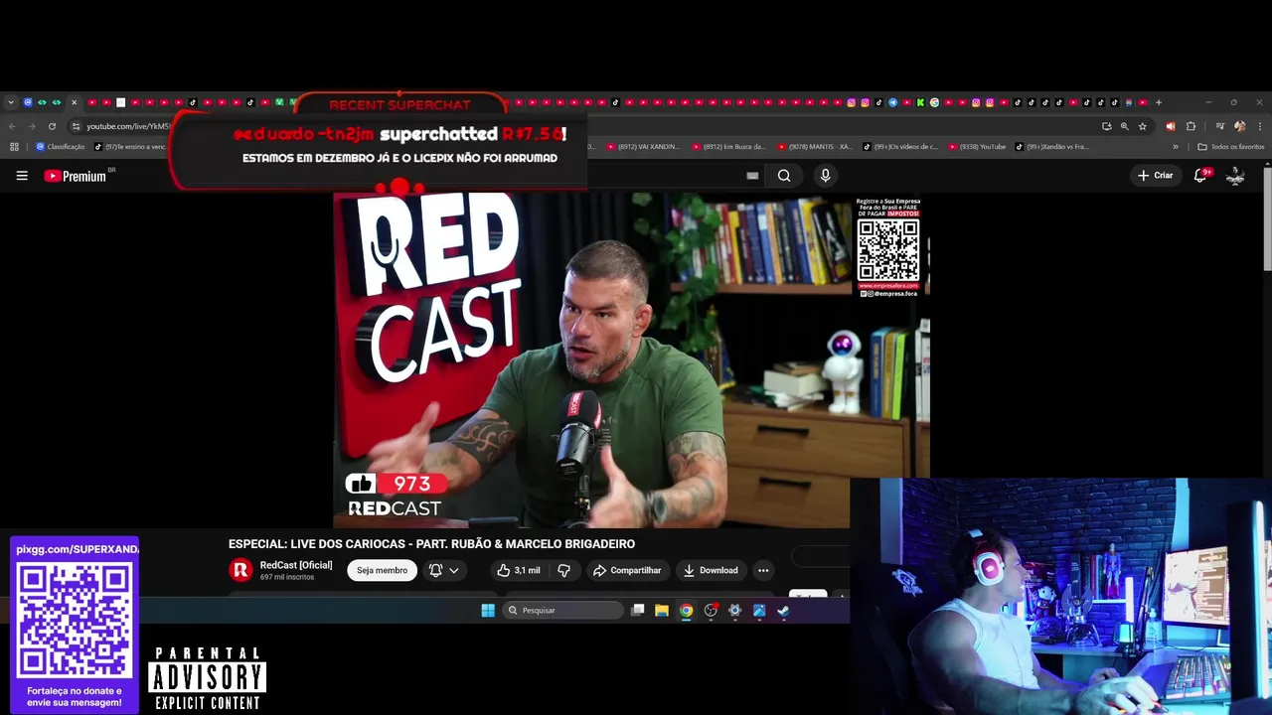
Task: Open the Criar create button
Action: 1156,176
